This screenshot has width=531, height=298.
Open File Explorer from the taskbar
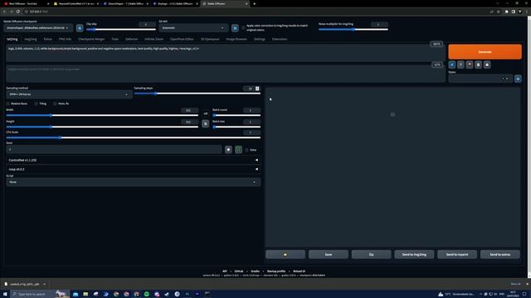click(x=85, y=295)
